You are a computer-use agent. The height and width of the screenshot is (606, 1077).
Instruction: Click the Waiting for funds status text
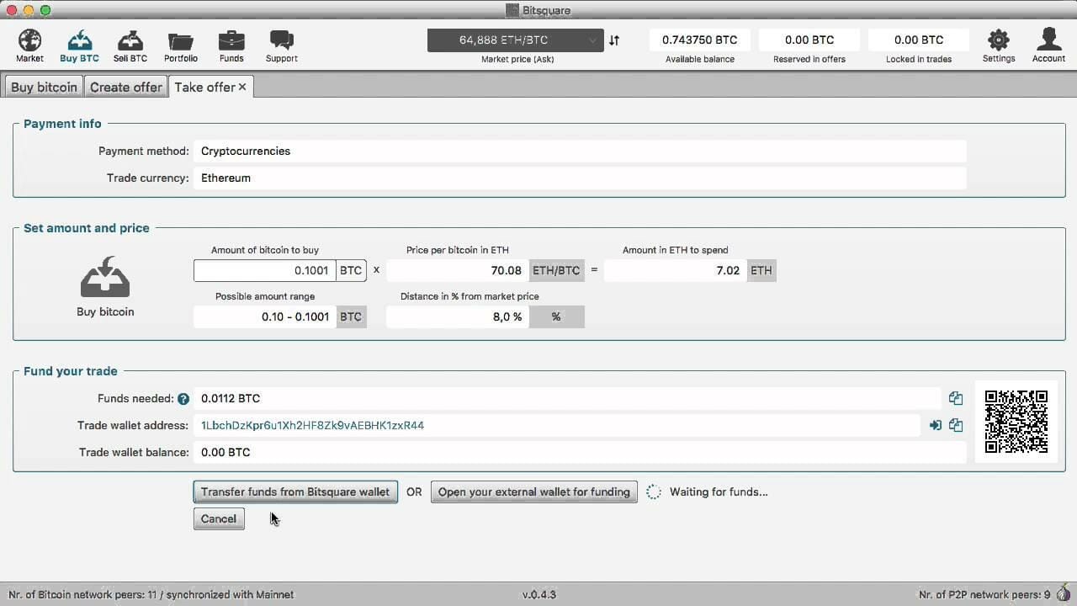coord(719,492)
